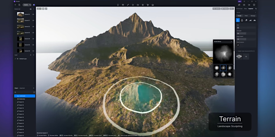The image size is (275, 137).
Task: Click the video record icon at top right
Action: [x=249, y=5]
